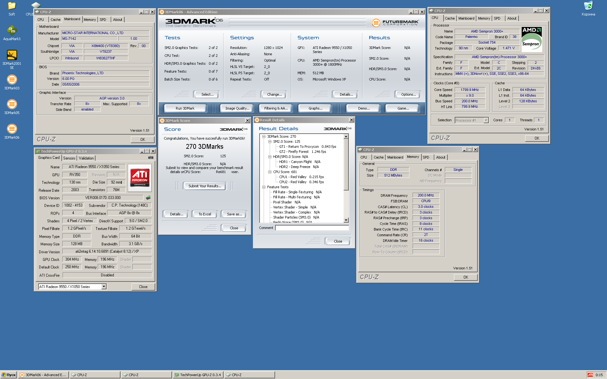Click the Futuremark Corporation logo
This screenshot has height=379, width=607.
(395, 23)
